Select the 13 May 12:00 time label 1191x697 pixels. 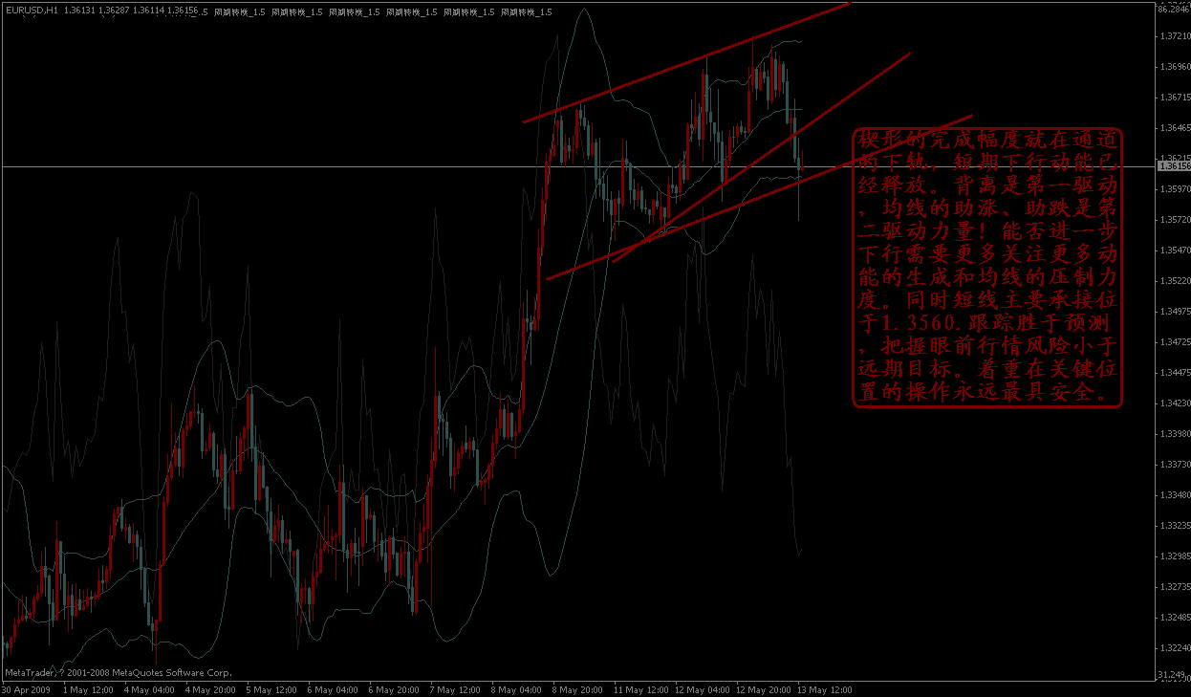coord(823,689)
